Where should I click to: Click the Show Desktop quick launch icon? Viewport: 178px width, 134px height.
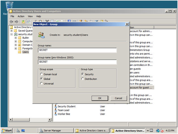[x=23, y=131]
